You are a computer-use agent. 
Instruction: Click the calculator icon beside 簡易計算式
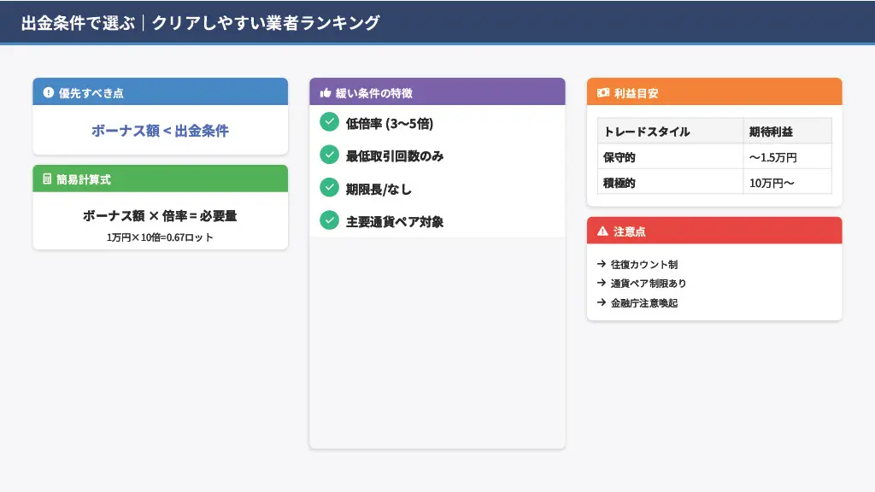[48, 179]
